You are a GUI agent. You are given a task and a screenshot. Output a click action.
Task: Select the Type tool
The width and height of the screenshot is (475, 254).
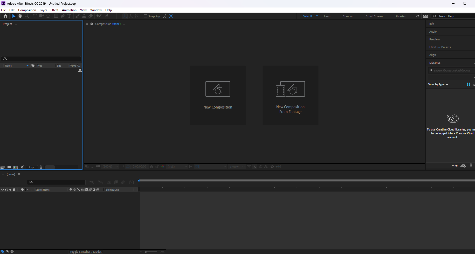pyautogui.click(x=70, y=16)
